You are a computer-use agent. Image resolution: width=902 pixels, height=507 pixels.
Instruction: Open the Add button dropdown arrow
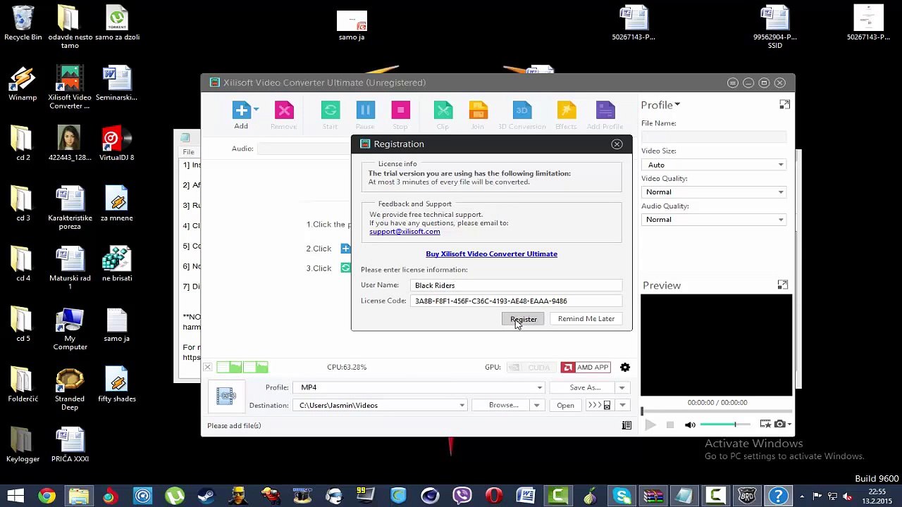[x=256, y=110]
